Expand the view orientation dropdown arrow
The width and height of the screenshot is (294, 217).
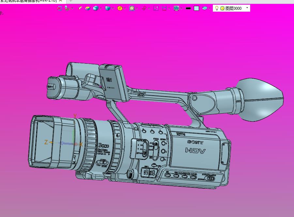pyautogui.click(x=113, y=8)
